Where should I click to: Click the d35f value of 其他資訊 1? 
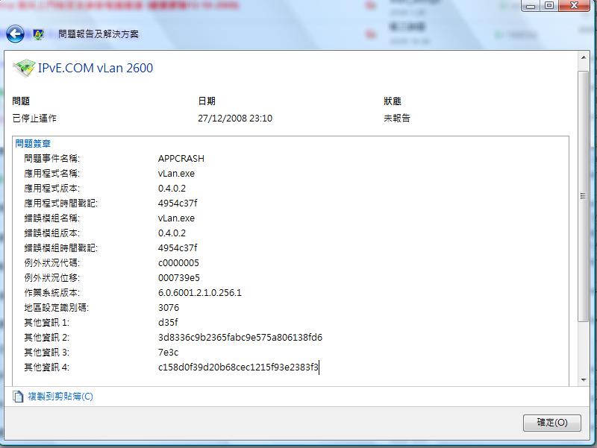pyautogui.click(x=168, y=323)
